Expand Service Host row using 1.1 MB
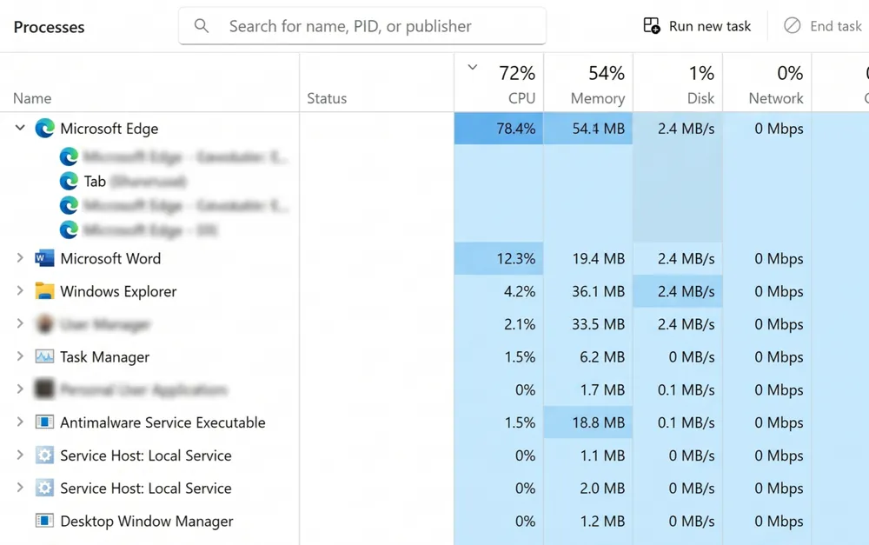Viewport: 869px width, 545px height. click(20, 455)
